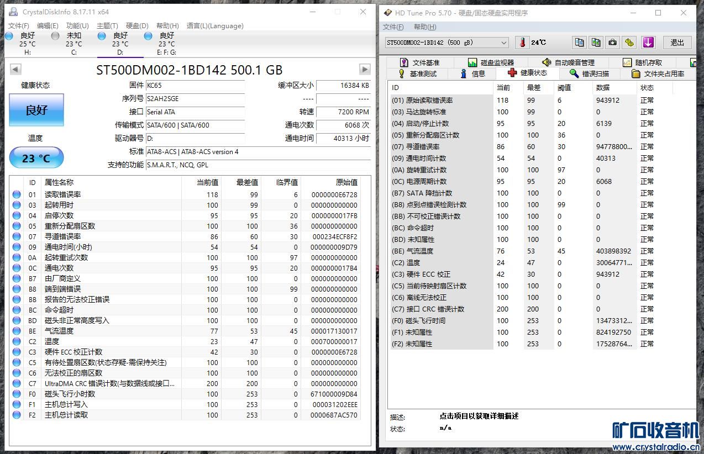Click the 数据 column header in HD Tune
Image resolution: width=704 pixels, height=454 pixels.
(614, 87)
